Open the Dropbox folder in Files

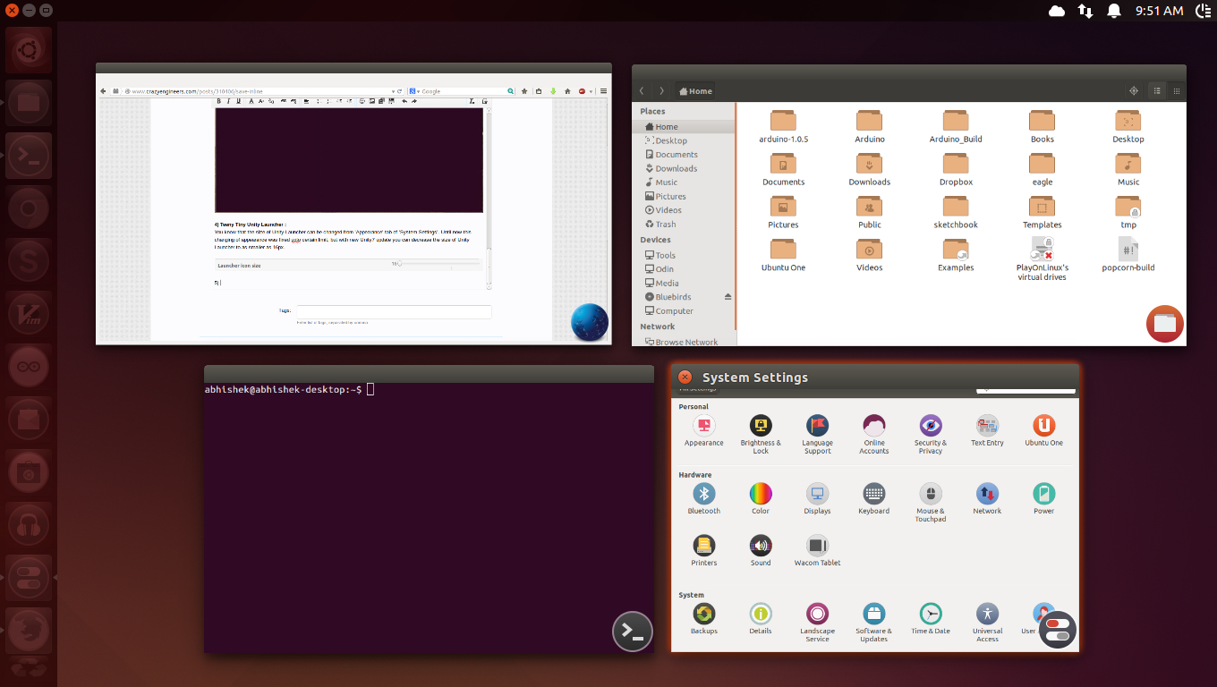click(956, 169)
